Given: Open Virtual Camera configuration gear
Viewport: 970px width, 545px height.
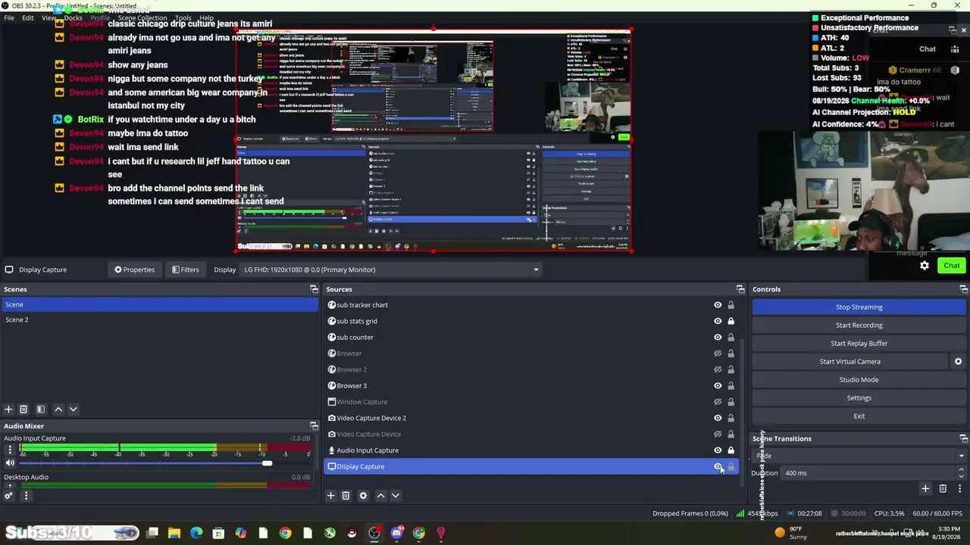Looking at the screenshot, I should point(958,362).
